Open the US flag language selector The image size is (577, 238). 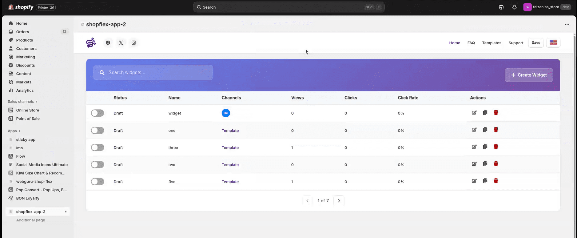click(553, 43)
